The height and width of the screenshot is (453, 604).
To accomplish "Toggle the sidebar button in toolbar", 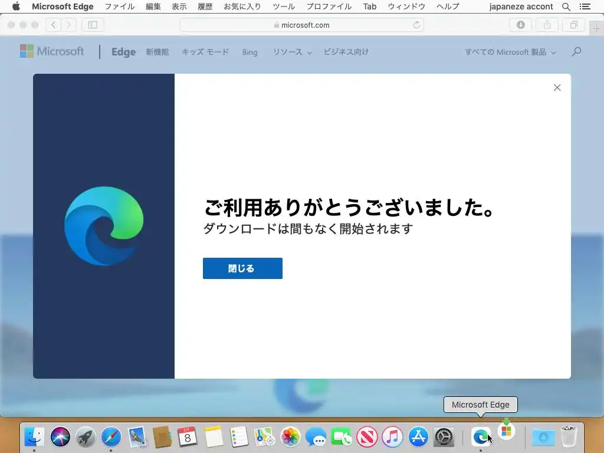I will [x=93, y=25].
